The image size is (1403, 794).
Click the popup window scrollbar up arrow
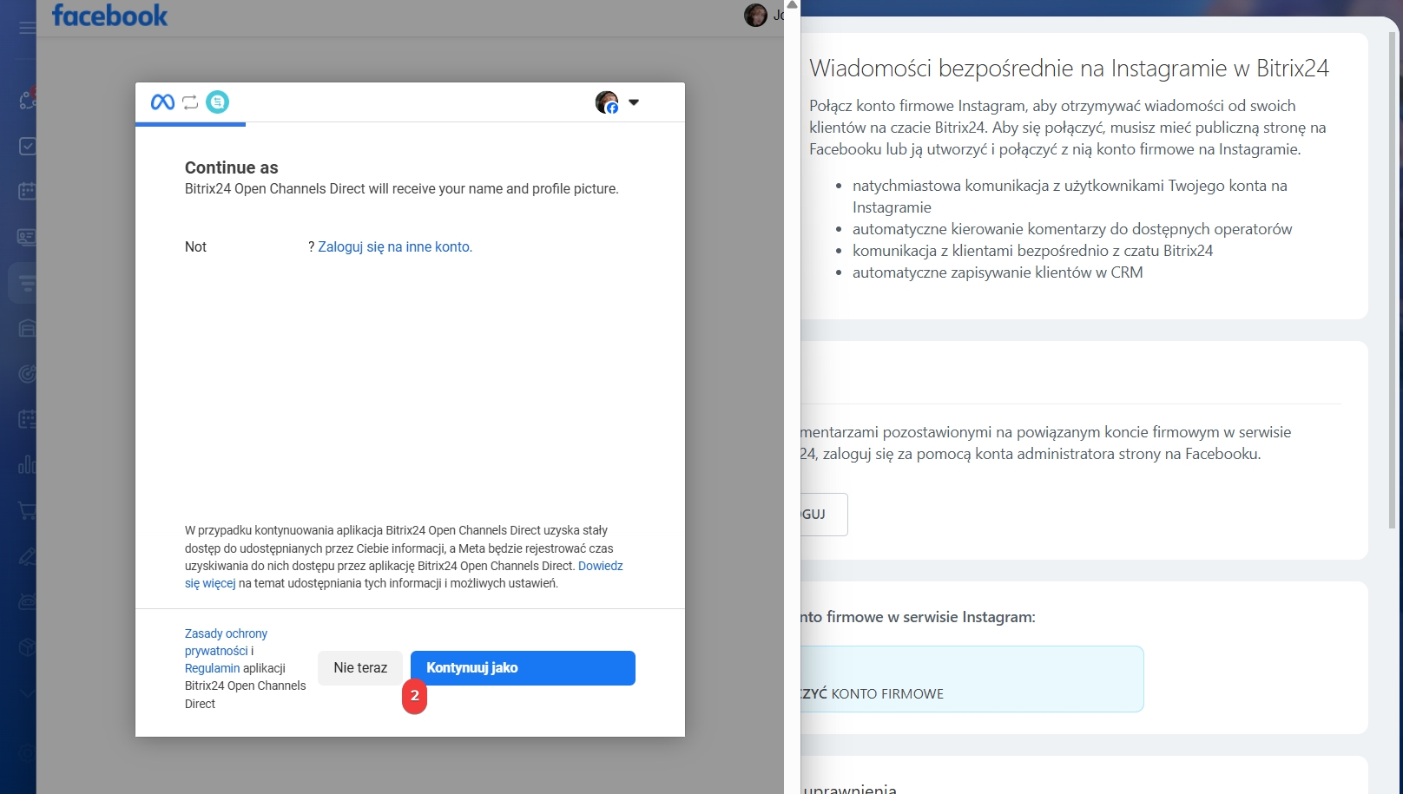792,5
